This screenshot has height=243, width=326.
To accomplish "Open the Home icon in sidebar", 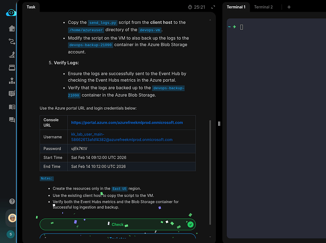I will [x=12, y=29].
